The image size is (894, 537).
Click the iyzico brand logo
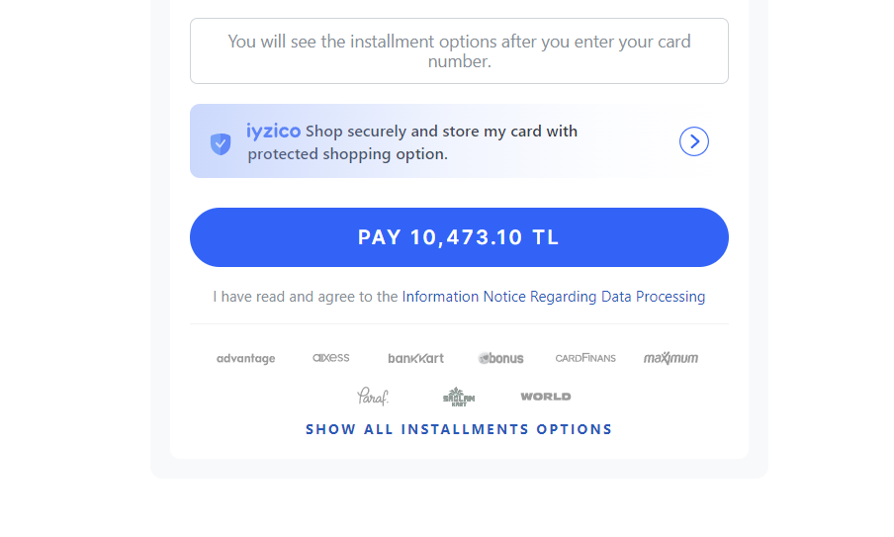[x=273, y=132]
